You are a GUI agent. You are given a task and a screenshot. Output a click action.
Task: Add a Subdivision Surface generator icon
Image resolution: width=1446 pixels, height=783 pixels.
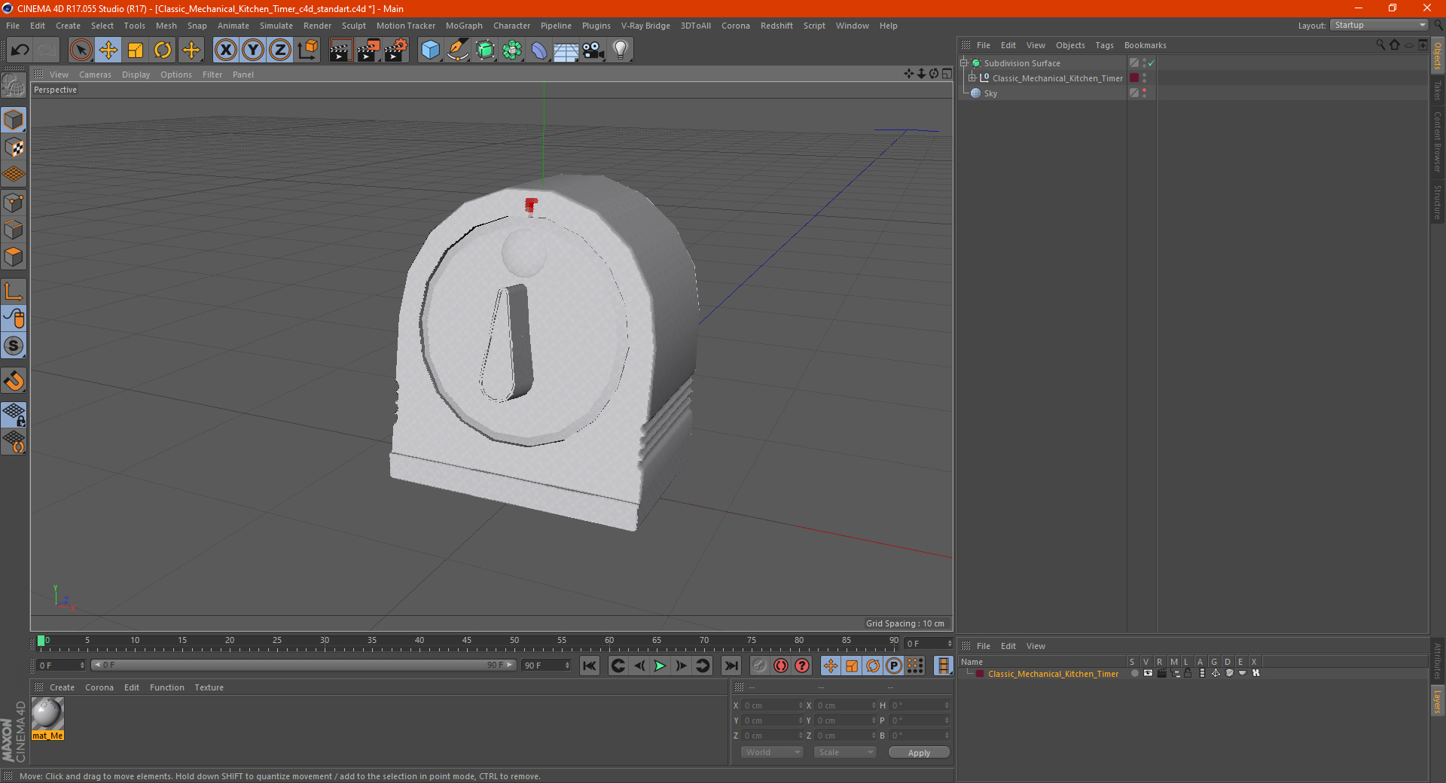[485, 50]
